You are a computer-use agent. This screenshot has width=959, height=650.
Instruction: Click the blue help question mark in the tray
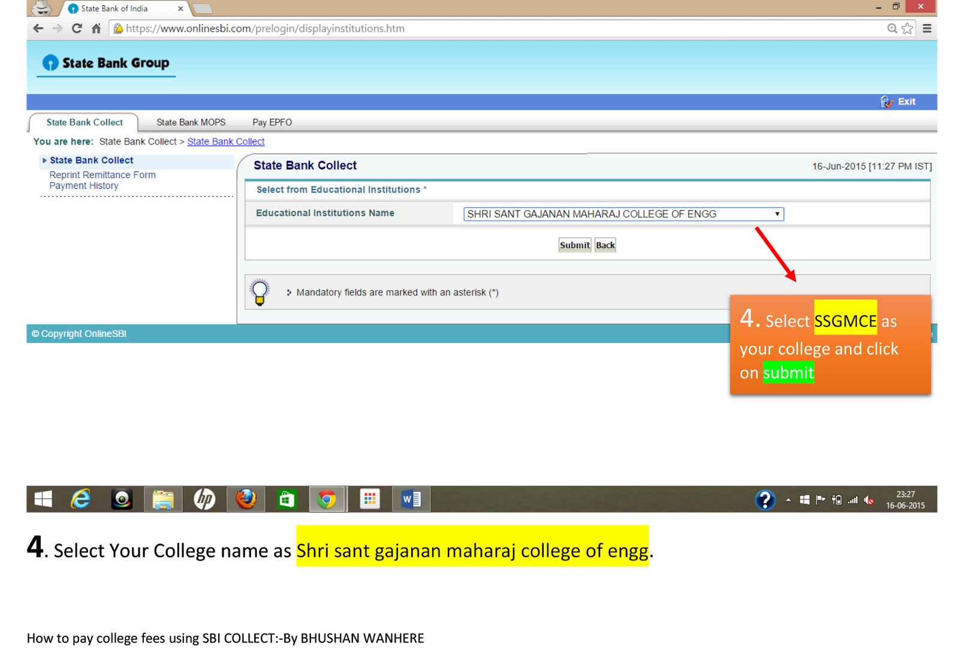pyautogui.click(x=765, y=499)
